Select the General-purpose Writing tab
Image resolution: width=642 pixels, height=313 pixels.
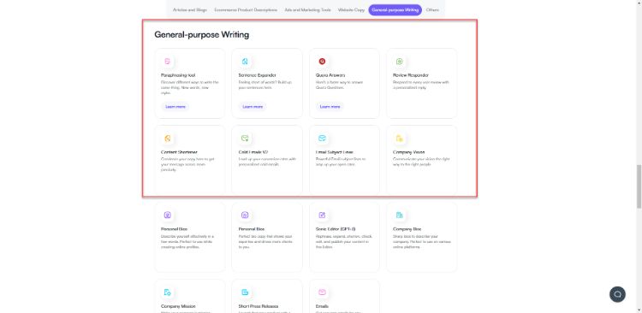pos(395,9)
